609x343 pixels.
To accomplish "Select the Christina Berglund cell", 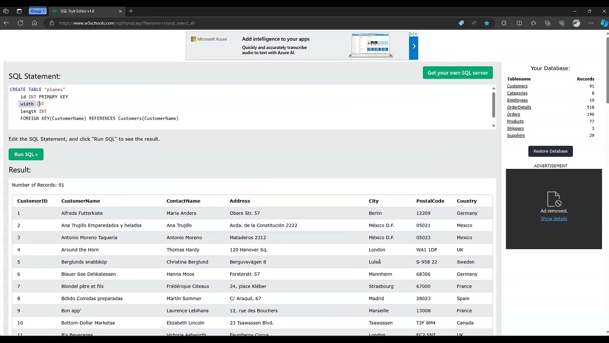I will coord(187,262).
